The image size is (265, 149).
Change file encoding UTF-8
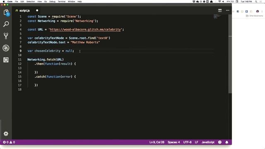click(187, 142)
